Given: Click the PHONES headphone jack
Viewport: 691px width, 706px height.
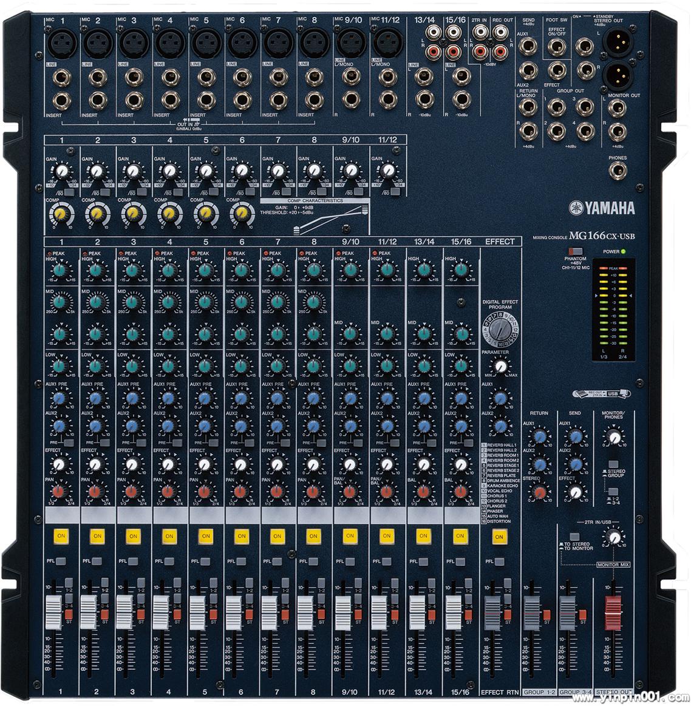Looking at the screenshot, I should tap(618, 171).
